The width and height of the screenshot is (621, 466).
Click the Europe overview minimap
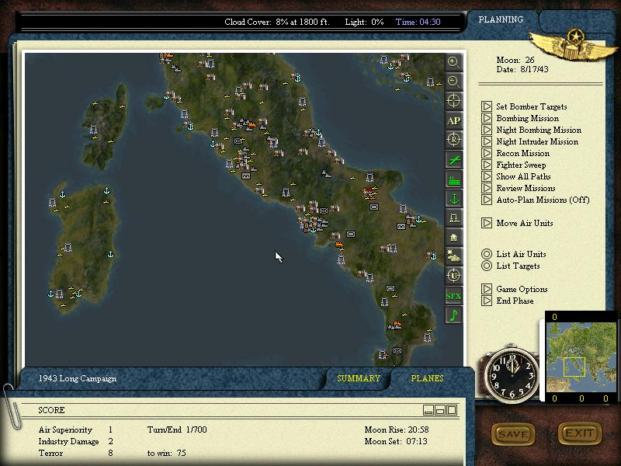tap(581, 357)
